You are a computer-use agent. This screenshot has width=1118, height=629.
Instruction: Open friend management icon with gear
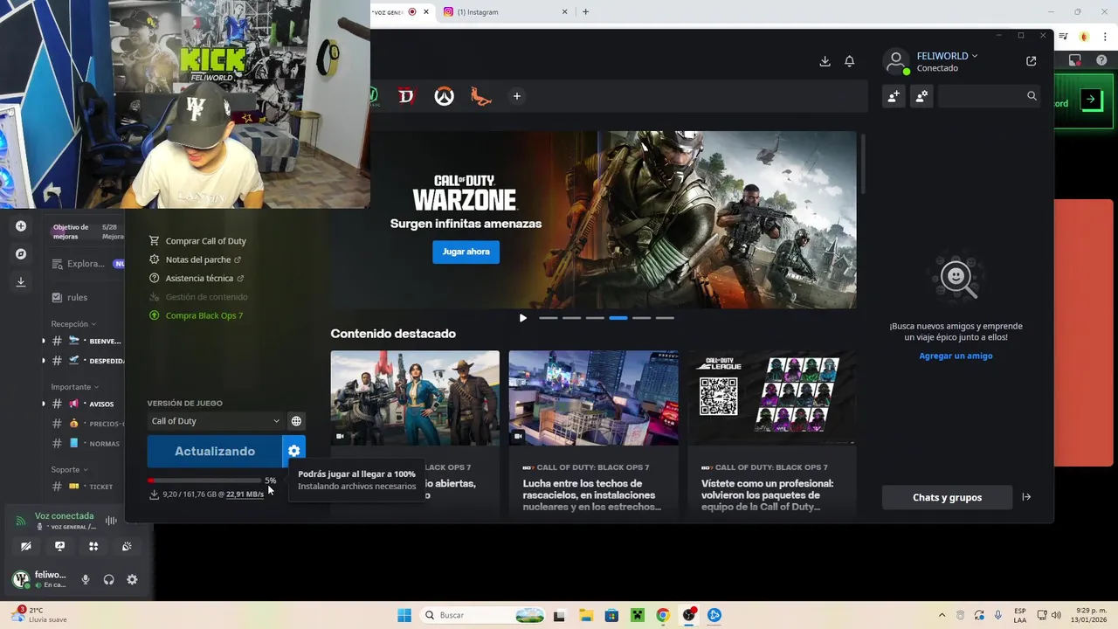tap(921, 96)
